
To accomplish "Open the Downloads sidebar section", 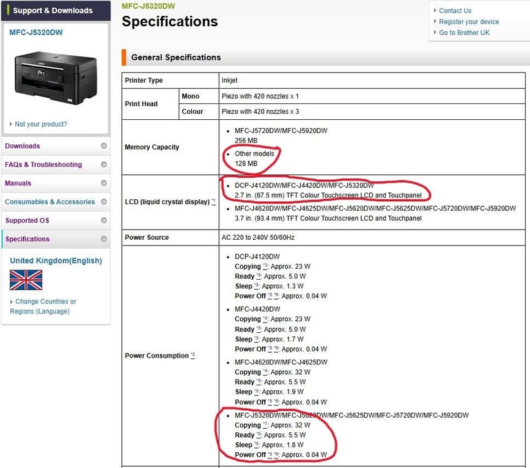I will tap(56, 146).
